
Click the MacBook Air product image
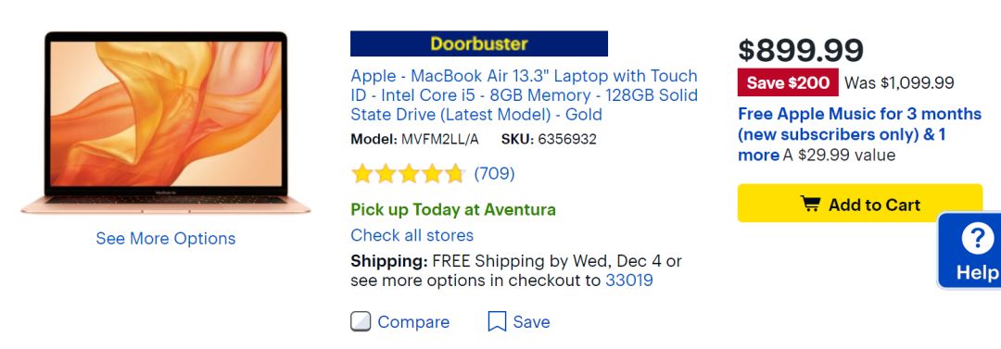(165, 122)
